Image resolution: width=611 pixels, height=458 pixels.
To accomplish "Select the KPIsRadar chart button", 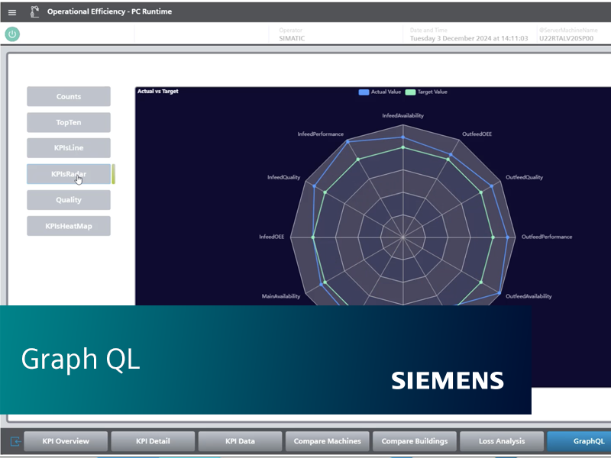I will point(69,174).
